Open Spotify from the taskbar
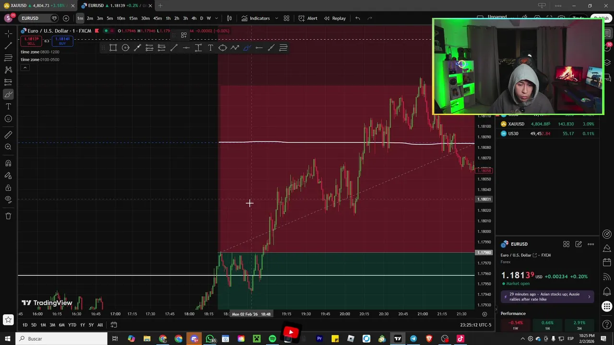The height and width of the screenshot is (345, 614). [272, 339]
